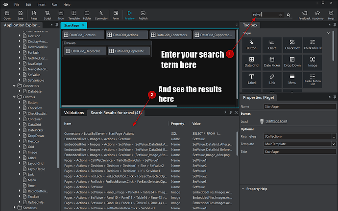The width and height of the screenshot is (338, 211).
Task: Select the Image control in Toolbox
Action: click(313, 63)
